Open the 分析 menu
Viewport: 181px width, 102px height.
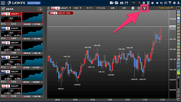coord(124,8)
